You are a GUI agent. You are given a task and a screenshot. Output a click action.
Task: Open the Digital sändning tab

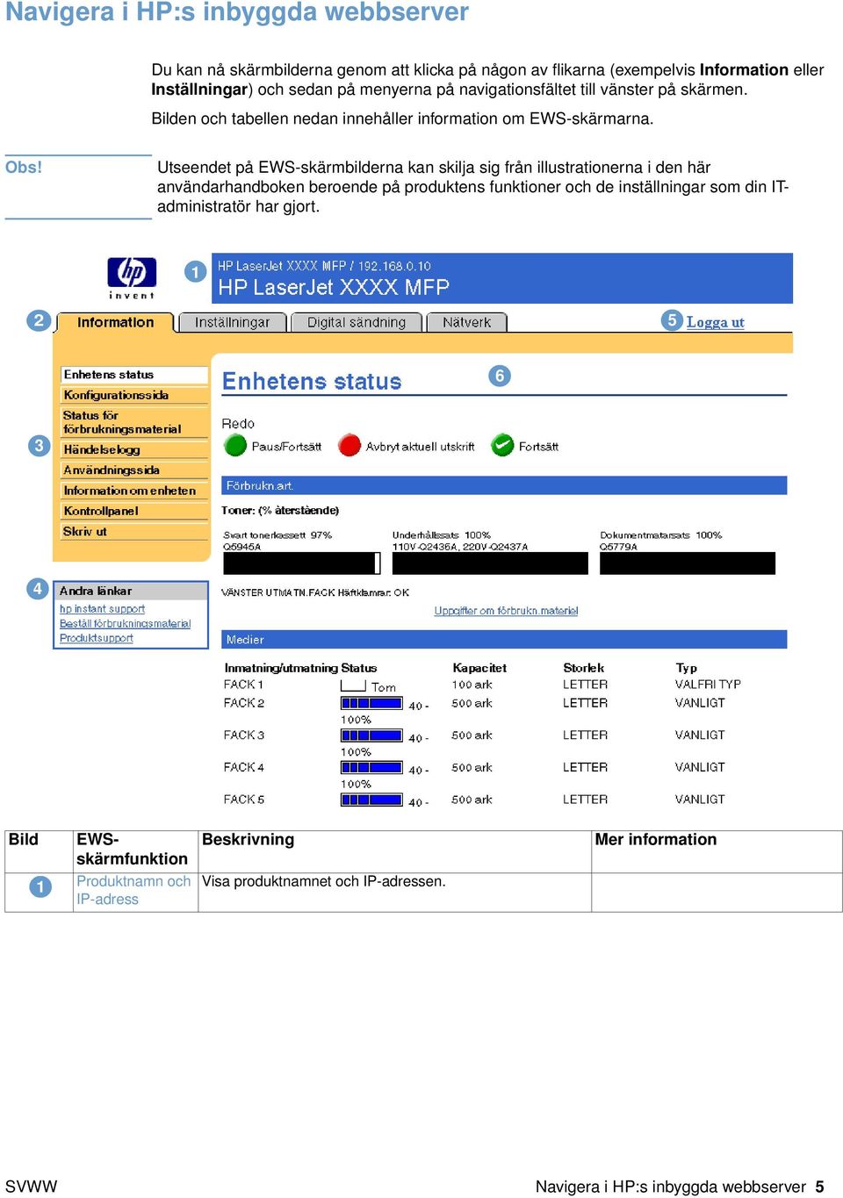(x=357, y=323)
